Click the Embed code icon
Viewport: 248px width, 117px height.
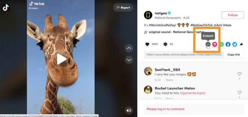[x=208, y=44]
